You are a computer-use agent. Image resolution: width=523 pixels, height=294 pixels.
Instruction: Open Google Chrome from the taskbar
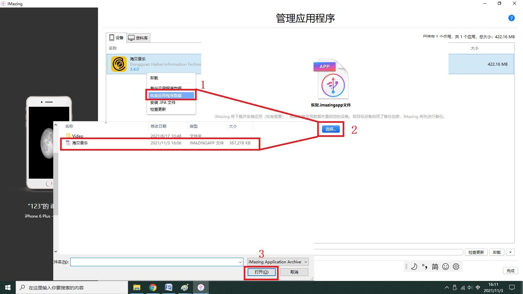[153, 287]
